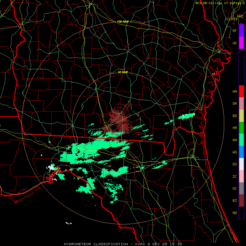Click the '50 NMI' range ring label

[123, 72]
